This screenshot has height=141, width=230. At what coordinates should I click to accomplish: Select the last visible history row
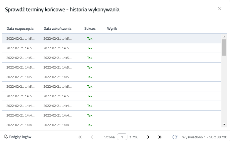pyautogui.click(x=112, y=125)
